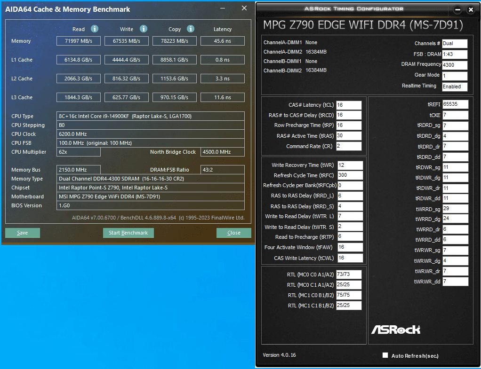The height and width of the screenshot is (369, 481).
Task: Click the Memory Latency result box
Action: 223,41
